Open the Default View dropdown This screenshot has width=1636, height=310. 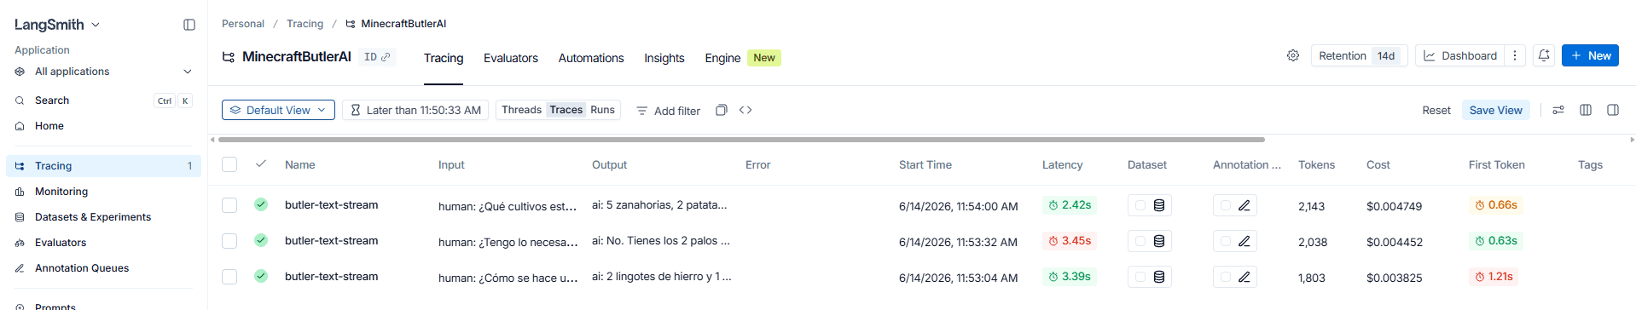click(278, 110)
